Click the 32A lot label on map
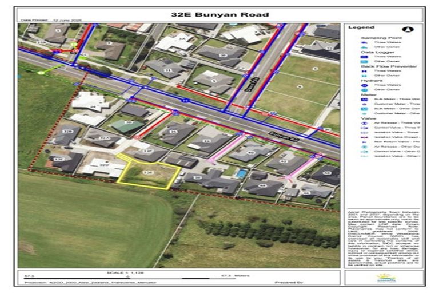Screen dimensions: 439x293 102,138
